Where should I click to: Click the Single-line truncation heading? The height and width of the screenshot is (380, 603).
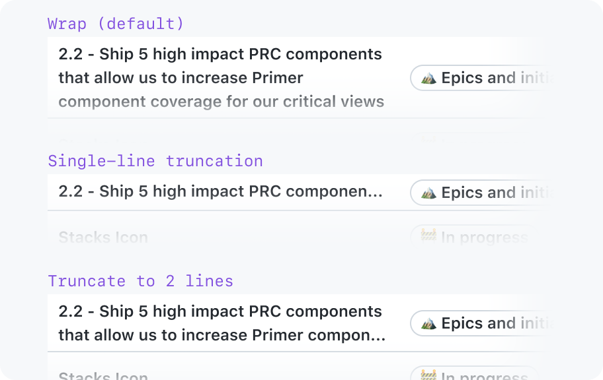[x=155, y=161]
